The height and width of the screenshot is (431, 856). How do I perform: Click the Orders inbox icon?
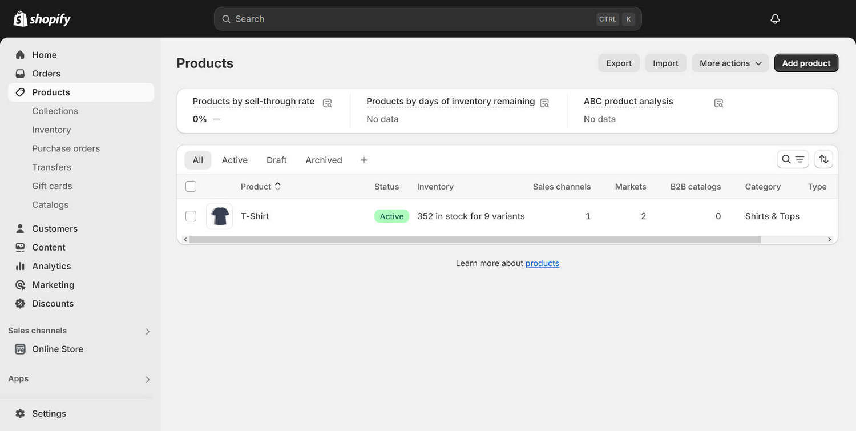[x=20, y=74]
